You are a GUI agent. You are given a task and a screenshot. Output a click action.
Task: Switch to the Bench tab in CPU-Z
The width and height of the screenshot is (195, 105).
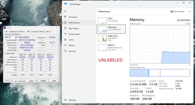[x=42, y=31]
